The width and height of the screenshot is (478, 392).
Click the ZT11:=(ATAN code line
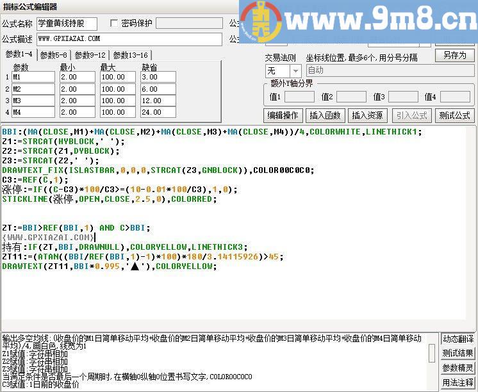click(x=143, y=257)
